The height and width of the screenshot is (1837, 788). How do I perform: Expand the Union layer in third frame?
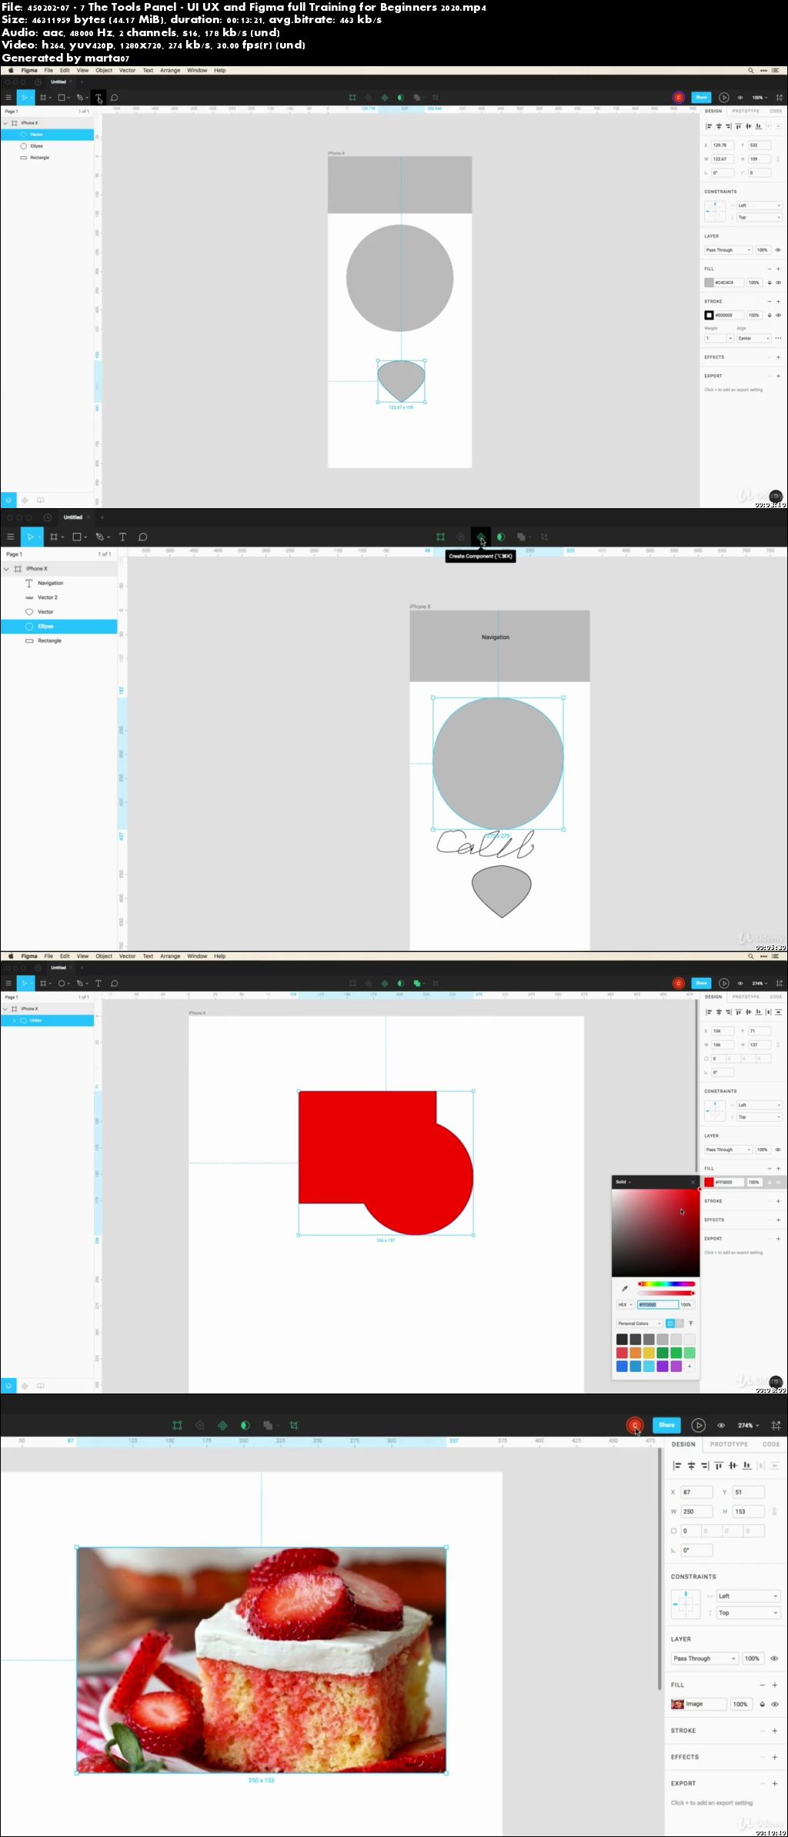14,1020
